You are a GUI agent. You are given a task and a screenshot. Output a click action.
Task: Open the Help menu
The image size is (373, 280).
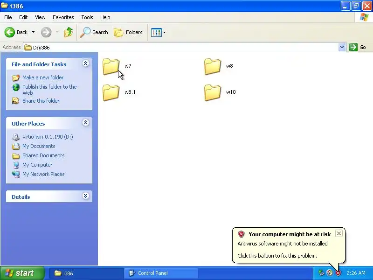pyautogui.click(x=105, y=17)
